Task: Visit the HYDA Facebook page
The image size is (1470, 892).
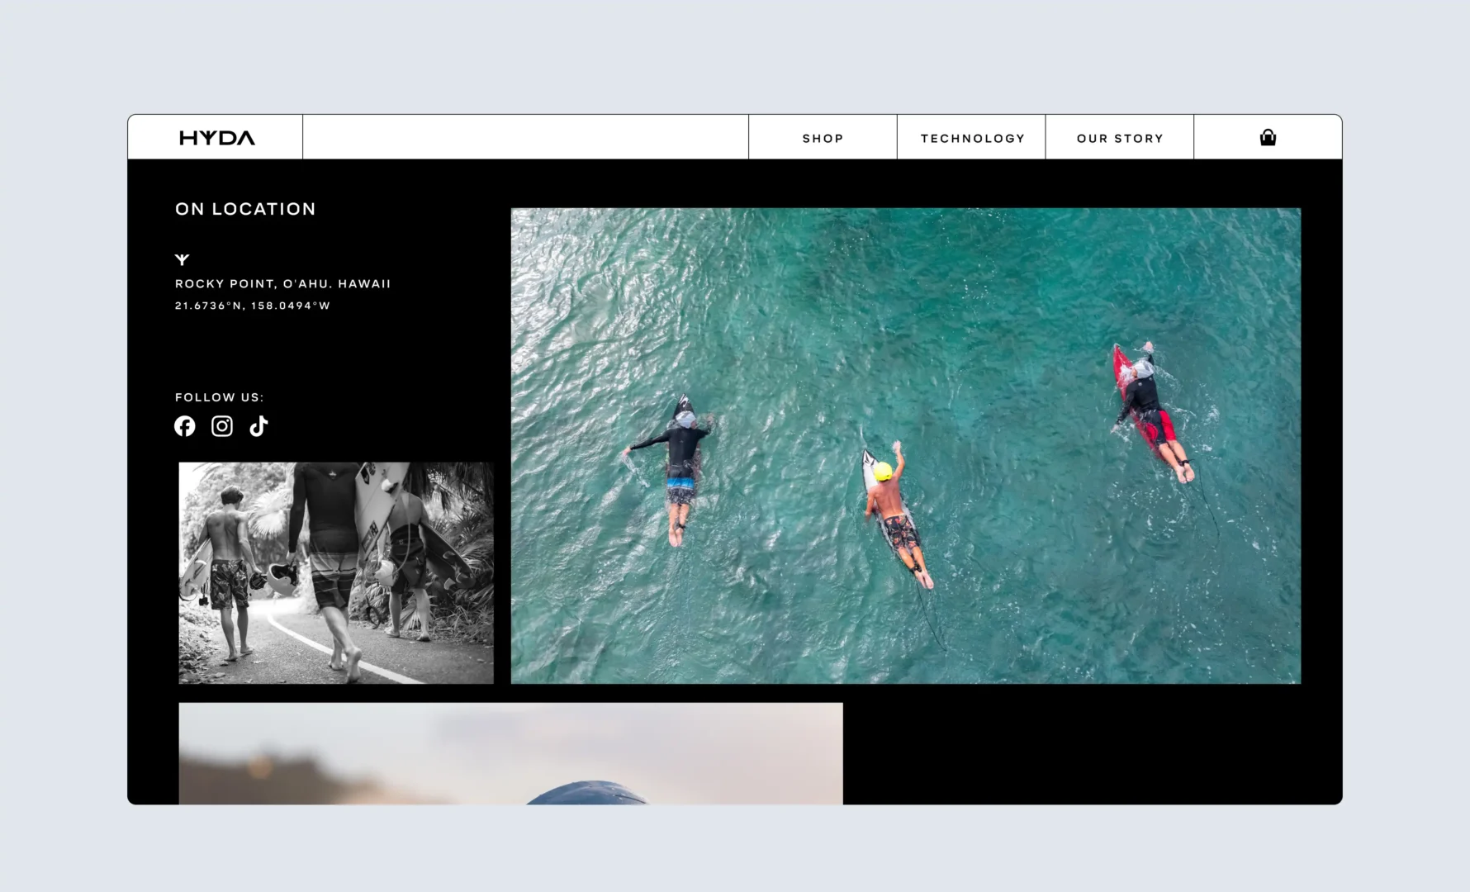Action: (x=185, y=426)
